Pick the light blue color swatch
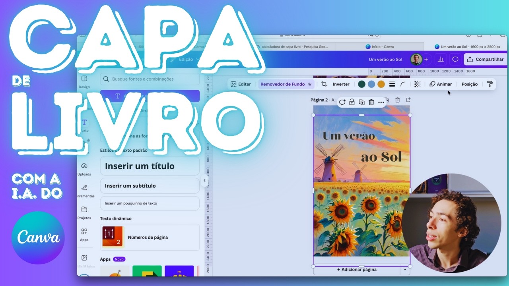The image size is (509, 286). tap(371, 84)
